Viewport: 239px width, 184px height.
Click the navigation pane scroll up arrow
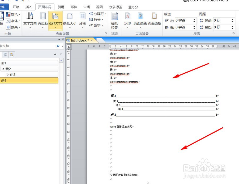(61, 61)
